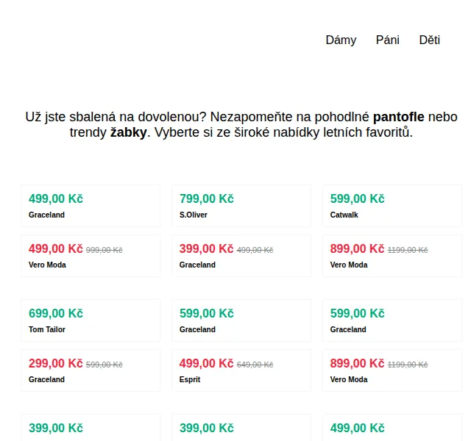The height and width of the screenshot is (441, 471).
Task: Follow the bold pantofle link
Action: pyautogui.click(x=399, y=117)
